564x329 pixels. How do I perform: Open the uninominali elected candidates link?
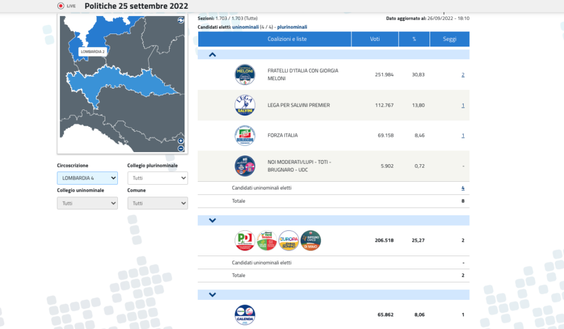pyautogui.click(x=245, y=27)
